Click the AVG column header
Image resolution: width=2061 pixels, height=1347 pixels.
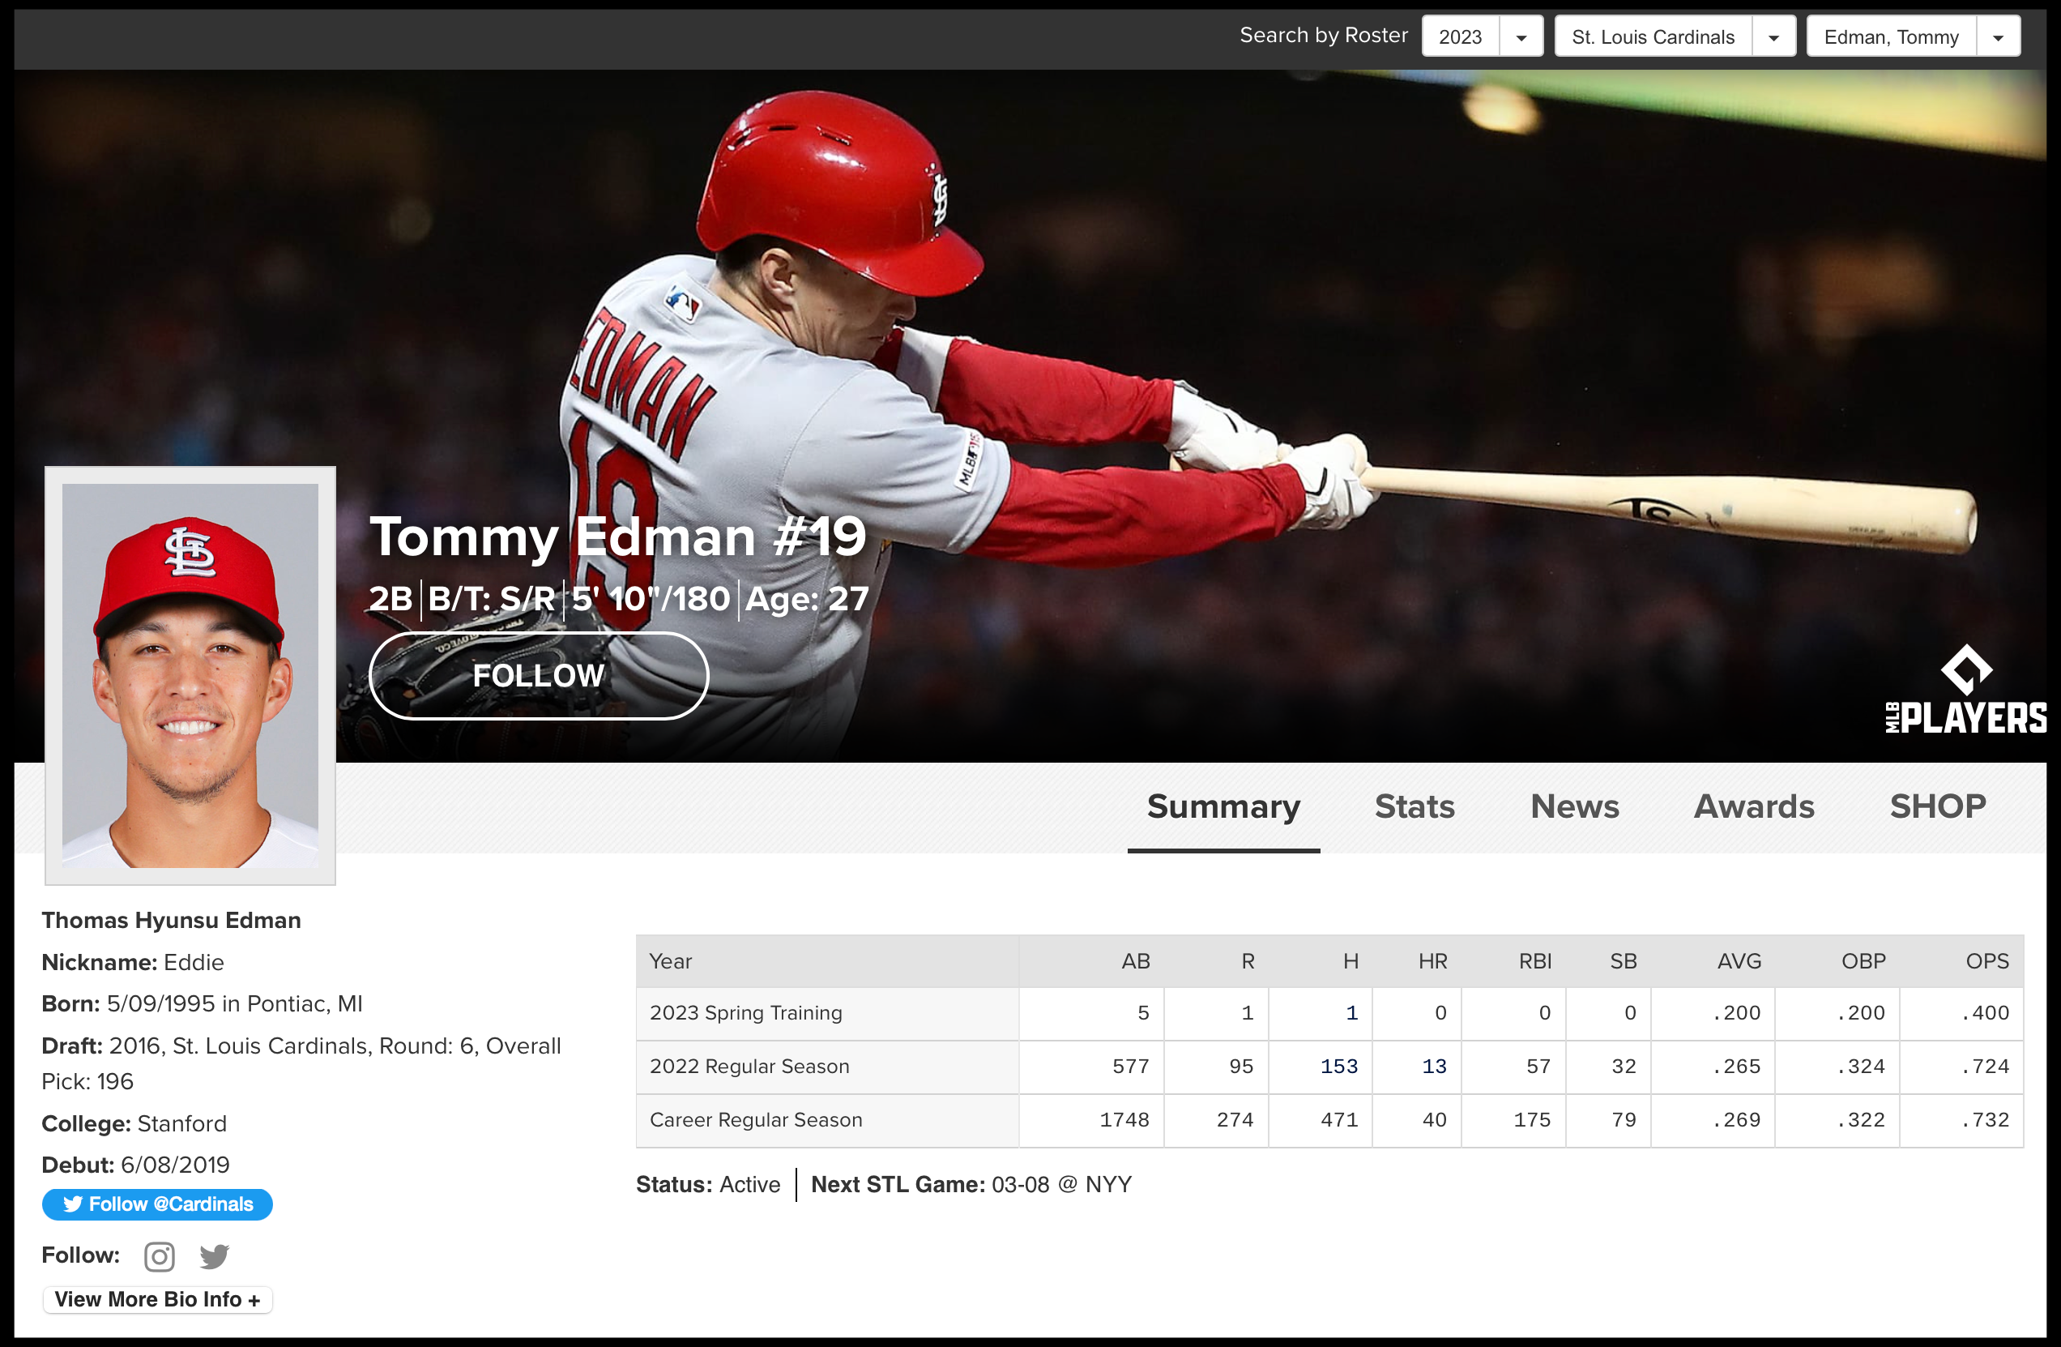[1739, 960]
